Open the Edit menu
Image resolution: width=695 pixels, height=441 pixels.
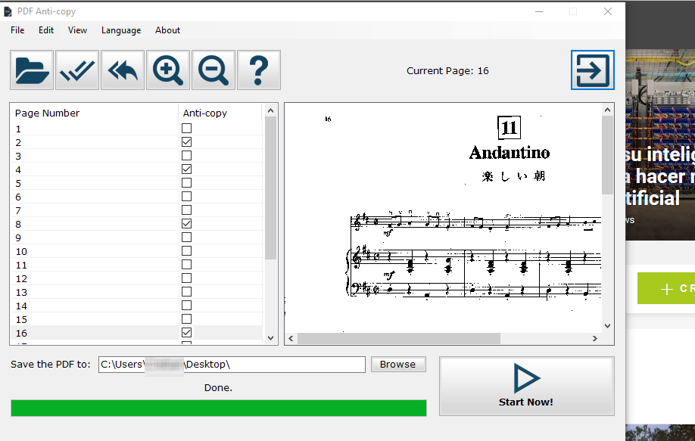click(x=46, y=30)
